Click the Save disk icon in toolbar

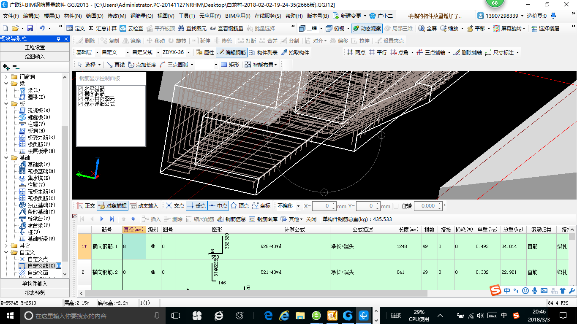(x=30, y=28)
